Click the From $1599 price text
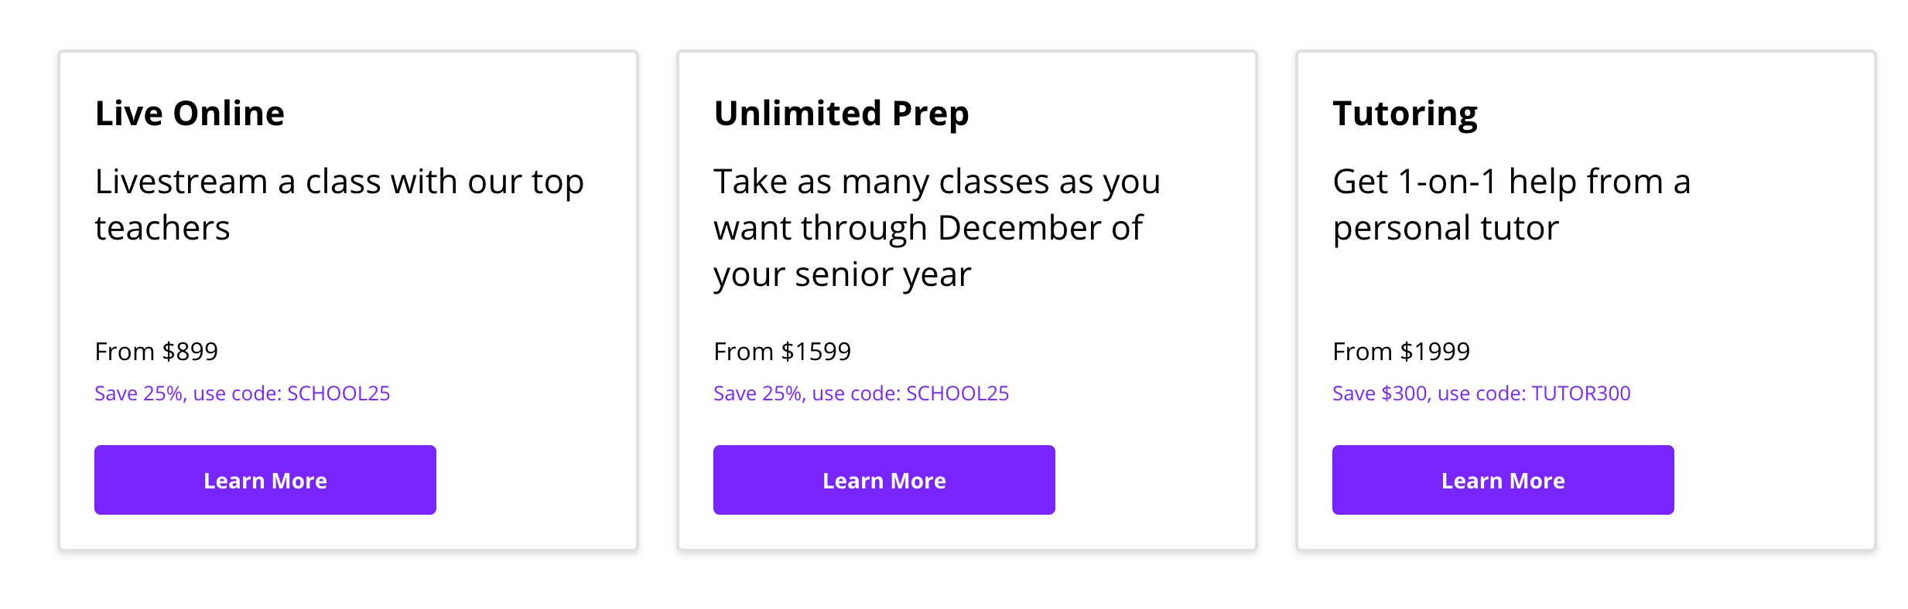1908x609 pixels. [781, 351]
